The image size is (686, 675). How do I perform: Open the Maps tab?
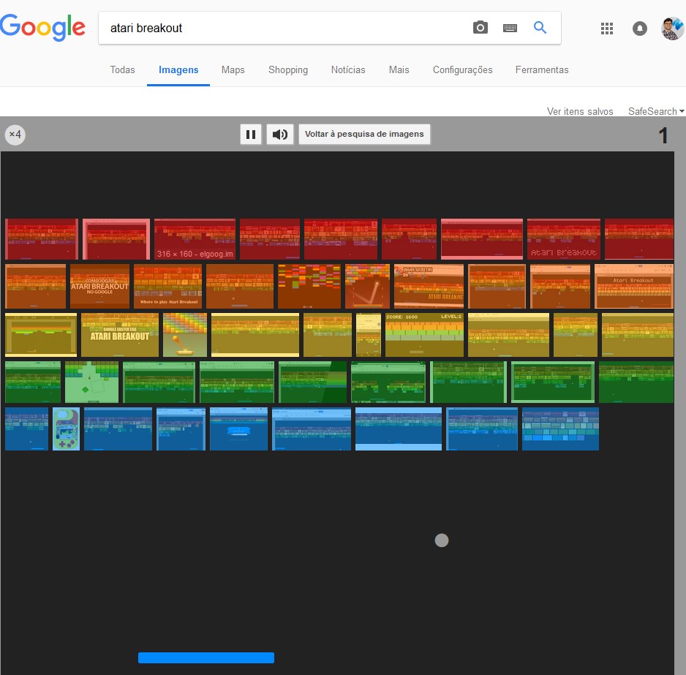tap(233, 70)
